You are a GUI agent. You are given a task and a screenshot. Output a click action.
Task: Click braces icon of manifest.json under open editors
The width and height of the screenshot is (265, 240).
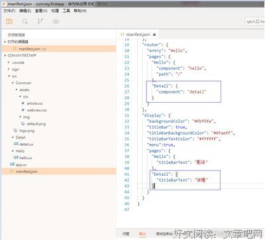pos(15,49)
